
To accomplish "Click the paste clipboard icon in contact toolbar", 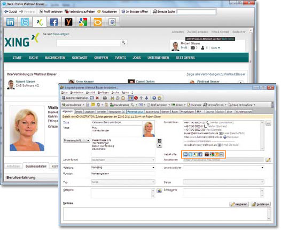I will [123, 98].
